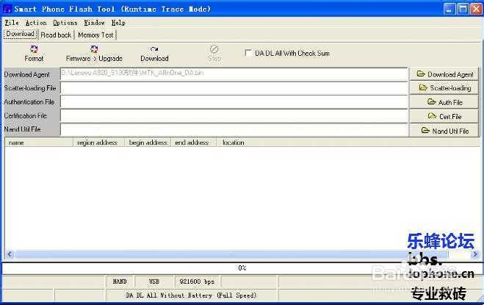Click the Scatter-loading browse button
This screenshot has width=484, height=305.
click(444, 88)
